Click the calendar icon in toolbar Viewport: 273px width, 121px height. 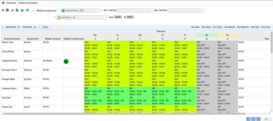pyautogui.click(x=22, y=10)
